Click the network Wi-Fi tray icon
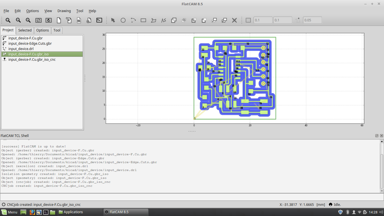Viewport: 384px width, 216px height. coord(360,212)
